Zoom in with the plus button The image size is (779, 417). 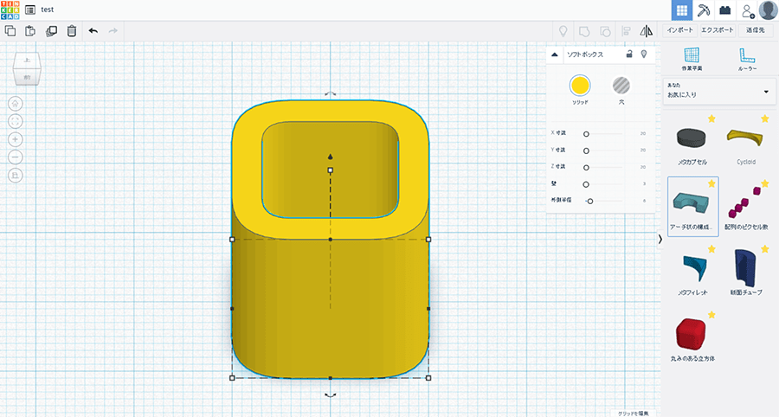coord(16,139)
